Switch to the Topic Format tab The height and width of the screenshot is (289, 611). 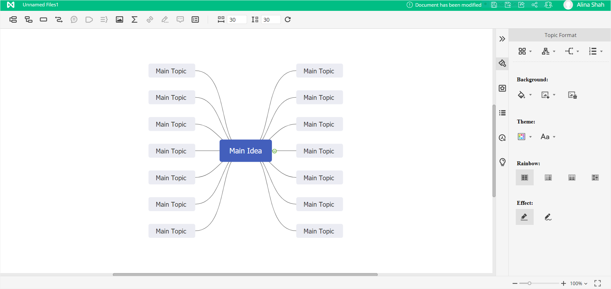(x=560, y=35)
